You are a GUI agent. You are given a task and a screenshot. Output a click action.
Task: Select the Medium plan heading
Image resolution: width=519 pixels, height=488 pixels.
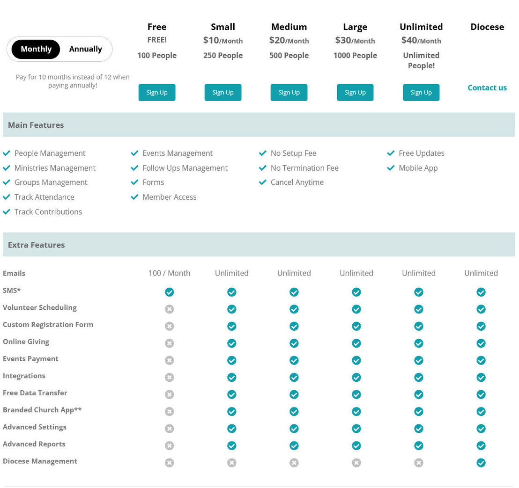pos(289,27)
